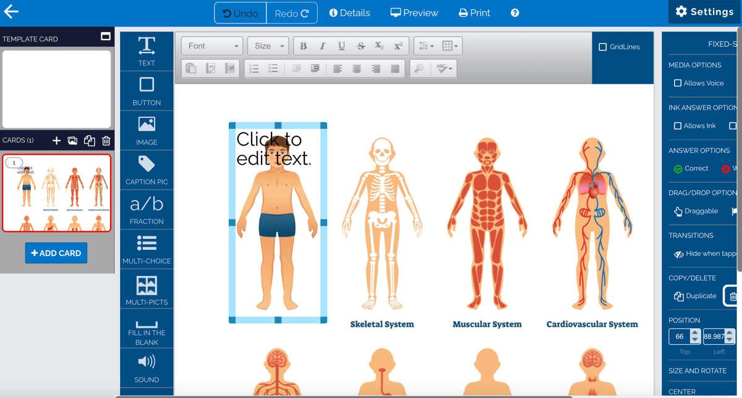Select the MULTI-CHOICE tool
Screen dimensions: 742x398
point(147,249)
